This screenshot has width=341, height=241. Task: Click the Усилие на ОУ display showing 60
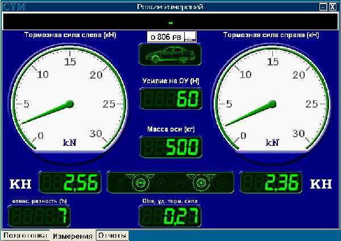click(x=170, y=99)
